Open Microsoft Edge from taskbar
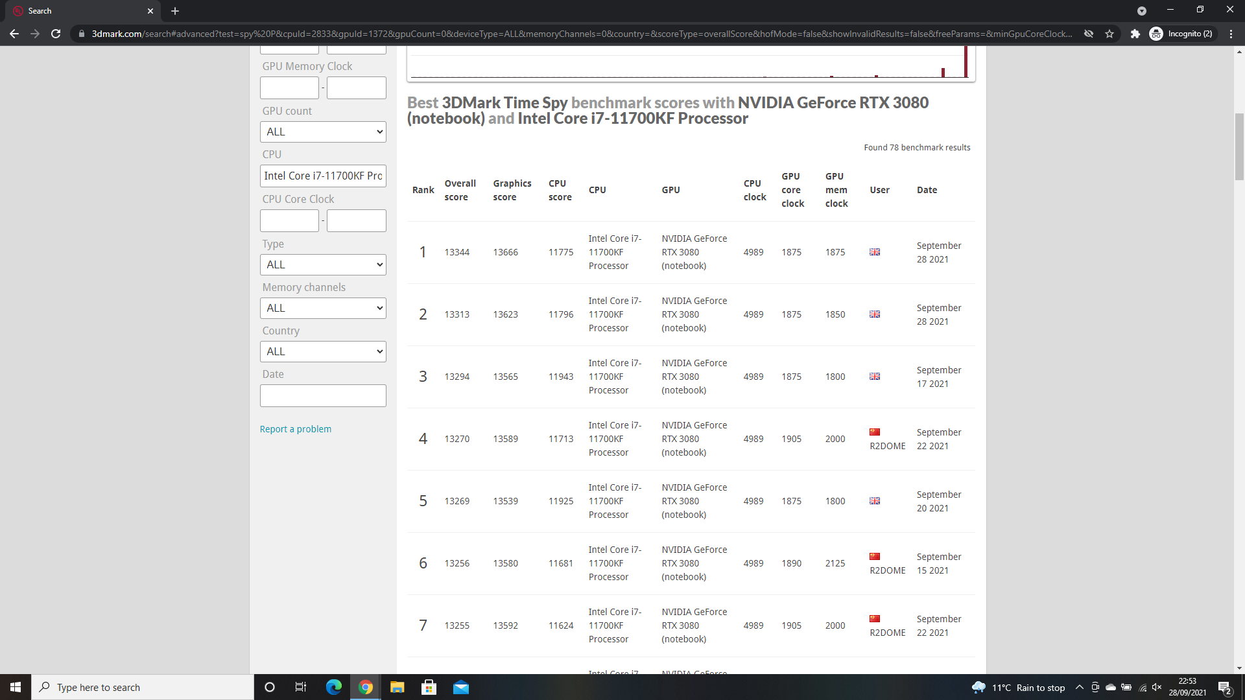This screenshot has width=1245, height=700. 334,687
